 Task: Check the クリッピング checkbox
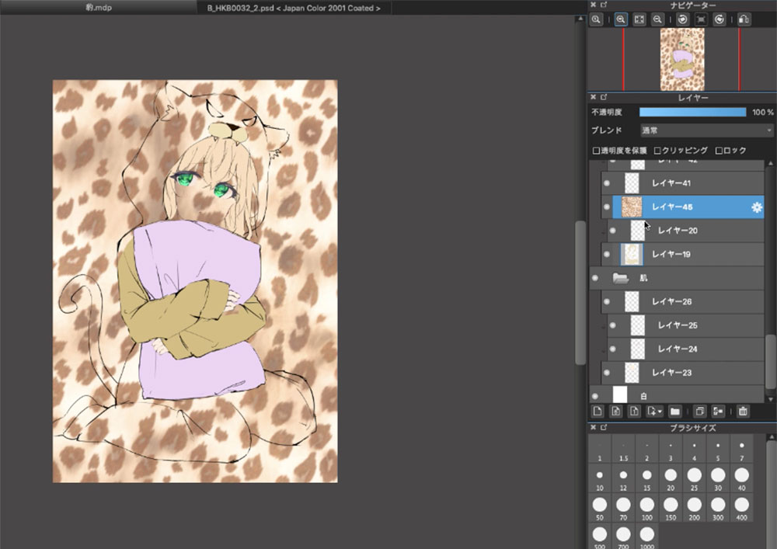[657, 151]
